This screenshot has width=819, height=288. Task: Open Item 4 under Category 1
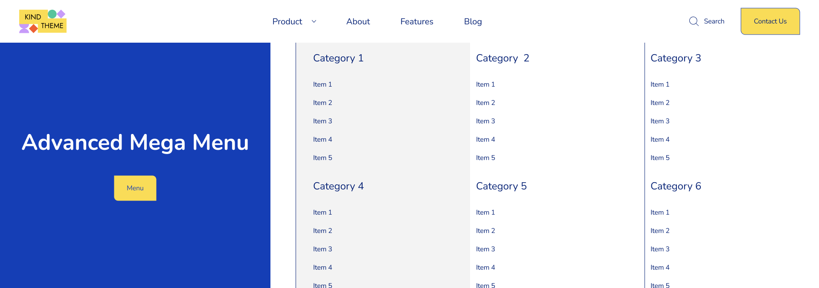322,140
